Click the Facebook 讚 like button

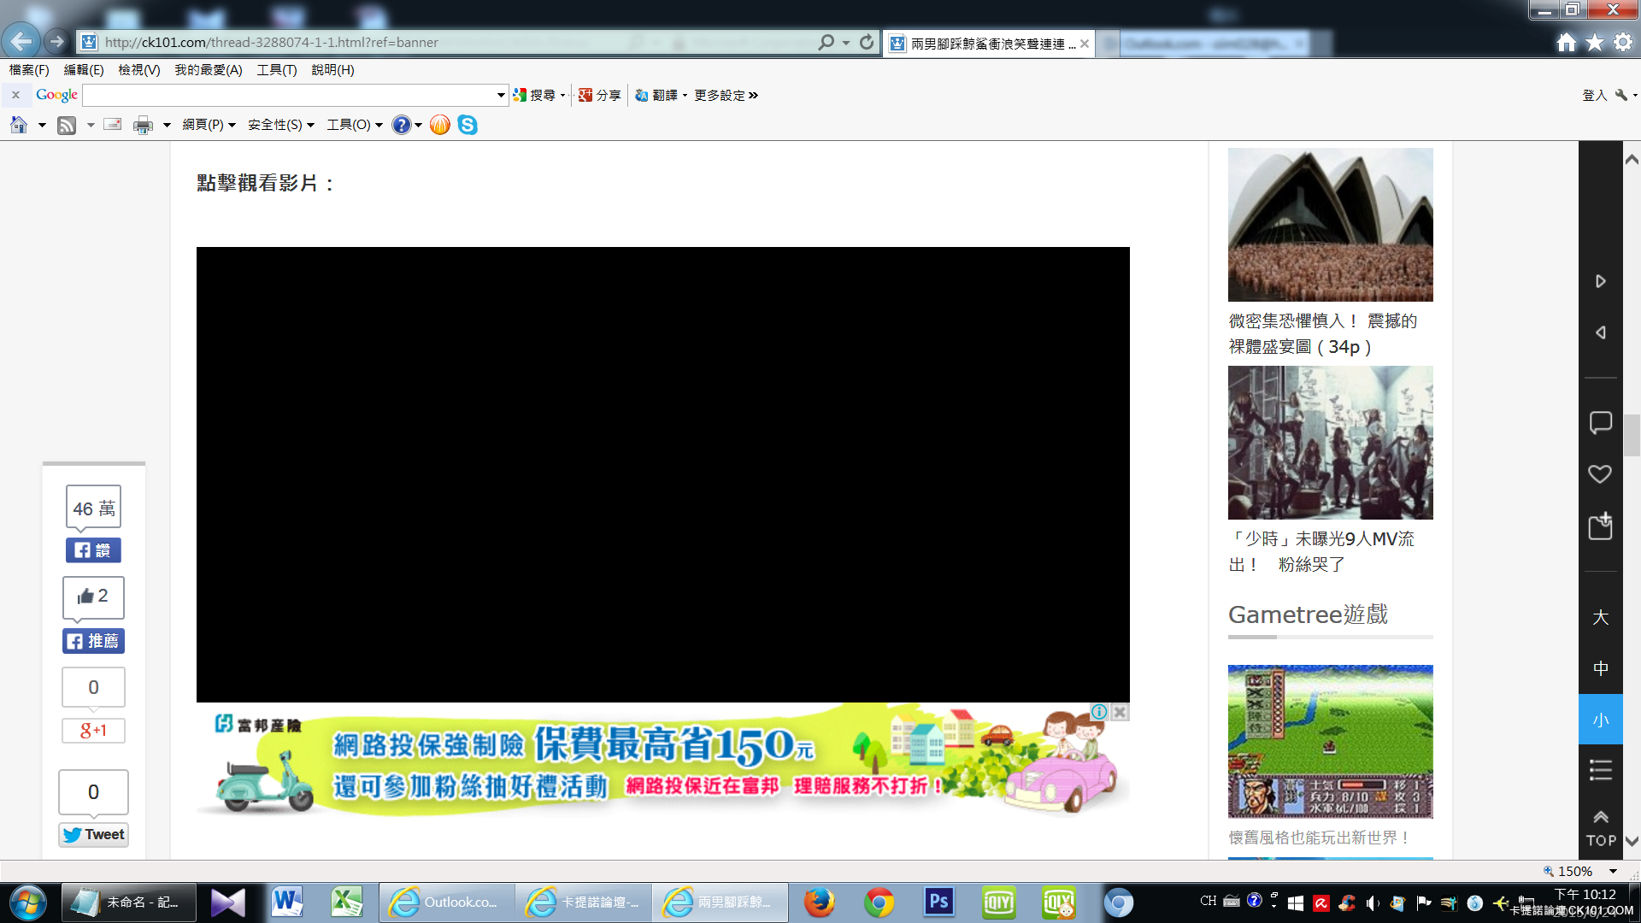(x=93, y=550)
